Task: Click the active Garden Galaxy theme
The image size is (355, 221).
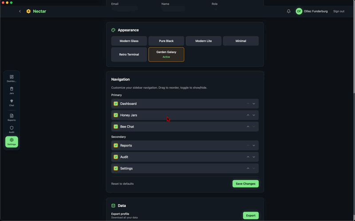Action: (166, 54)
